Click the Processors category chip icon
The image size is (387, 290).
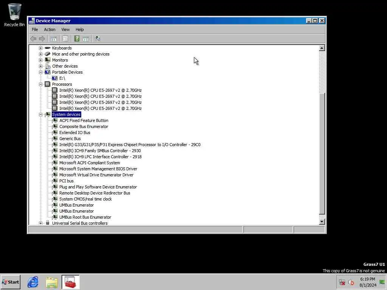48,84
